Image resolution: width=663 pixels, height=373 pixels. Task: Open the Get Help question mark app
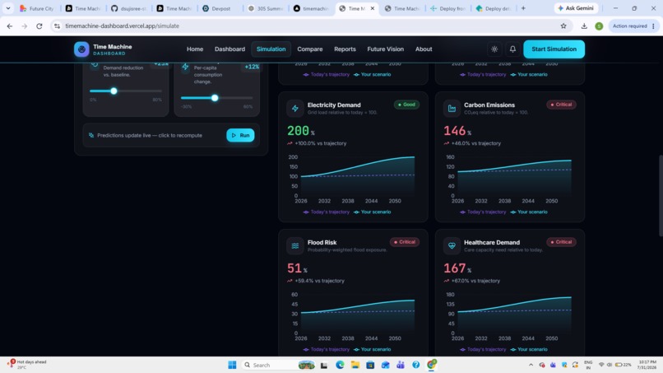pos(416,365)
